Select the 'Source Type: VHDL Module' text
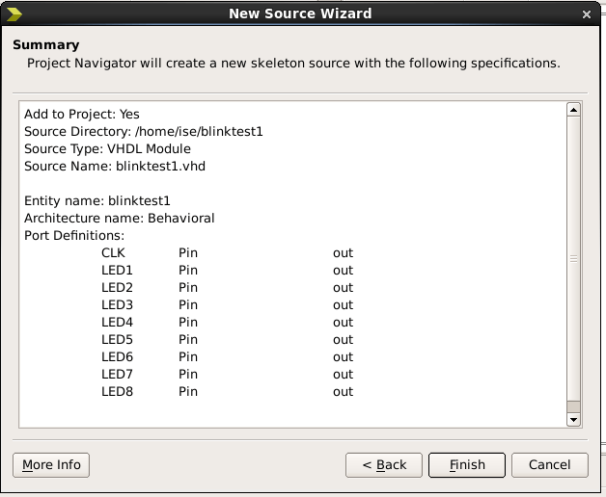Viewport: 606px width, 497px height. (107, 149)
